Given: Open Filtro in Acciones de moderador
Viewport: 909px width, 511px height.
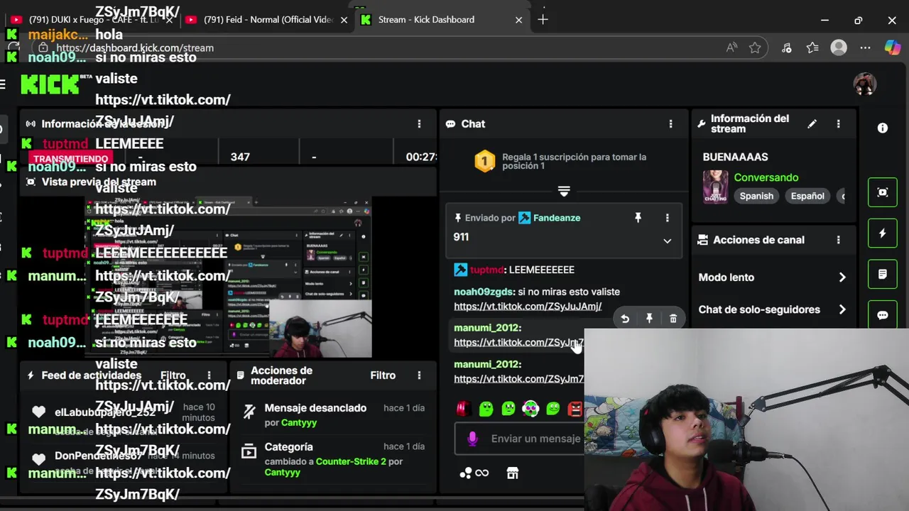Looking at the screenshot, I should 383,375.
